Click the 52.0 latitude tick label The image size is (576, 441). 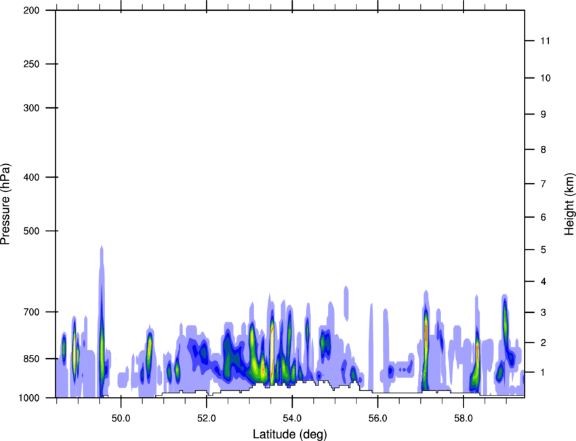click(207, 418)
